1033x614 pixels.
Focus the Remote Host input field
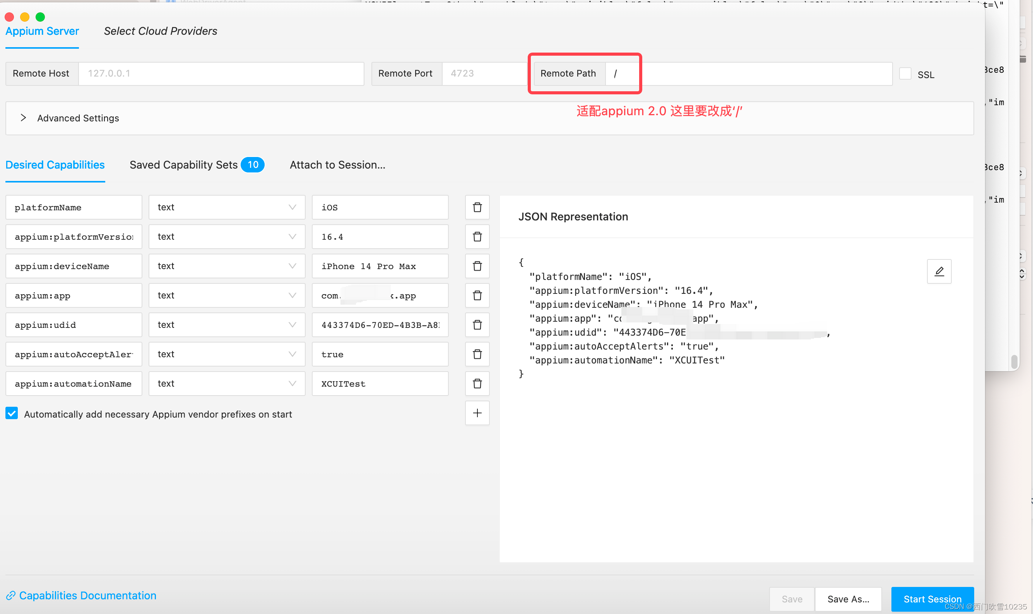point(221,73)
